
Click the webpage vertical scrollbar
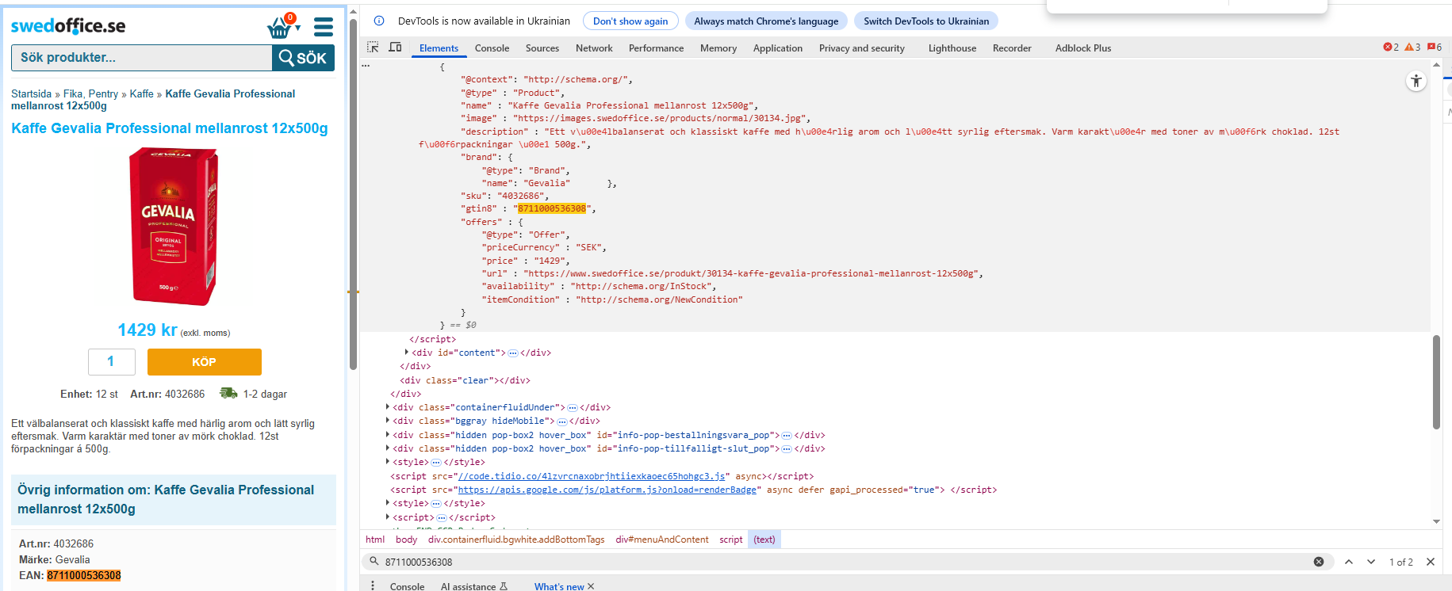[353, 193]
